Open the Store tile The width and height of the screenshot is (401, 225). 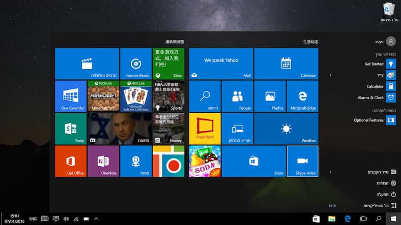(x=253, y=161)
